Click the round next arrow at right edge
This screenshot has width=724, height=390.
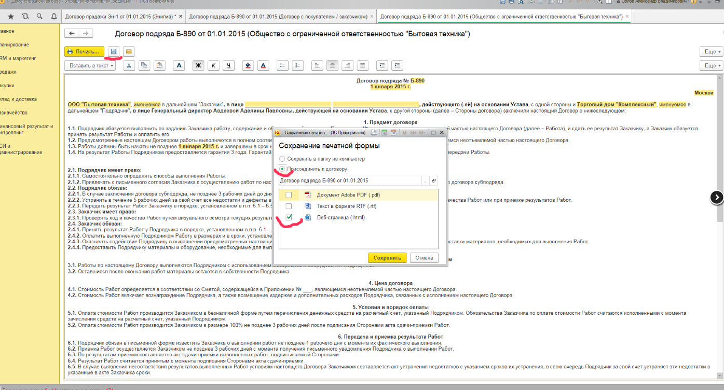pyautogui.click(x=716, y=197)
